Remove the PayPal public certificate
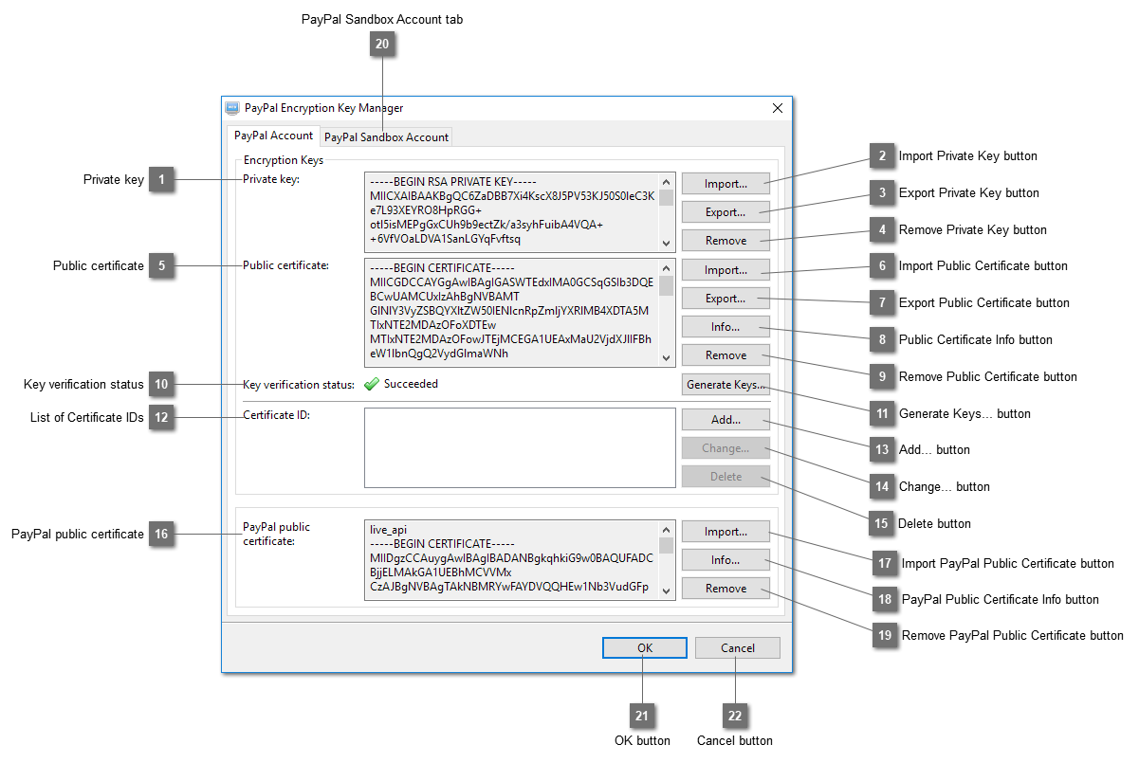Image resolution: width=1139 pixels, height=763 pixels. point(726,588)
